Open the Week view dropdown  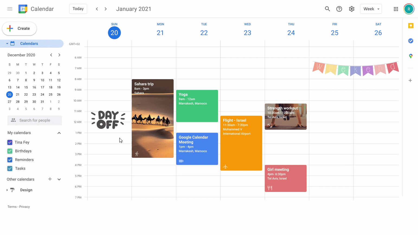pos(371,9)
